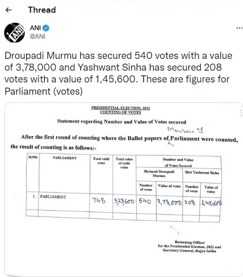Click the handwritten 540 votes cell
This screenshot has width=243, height=277.
tap(145, 201)
